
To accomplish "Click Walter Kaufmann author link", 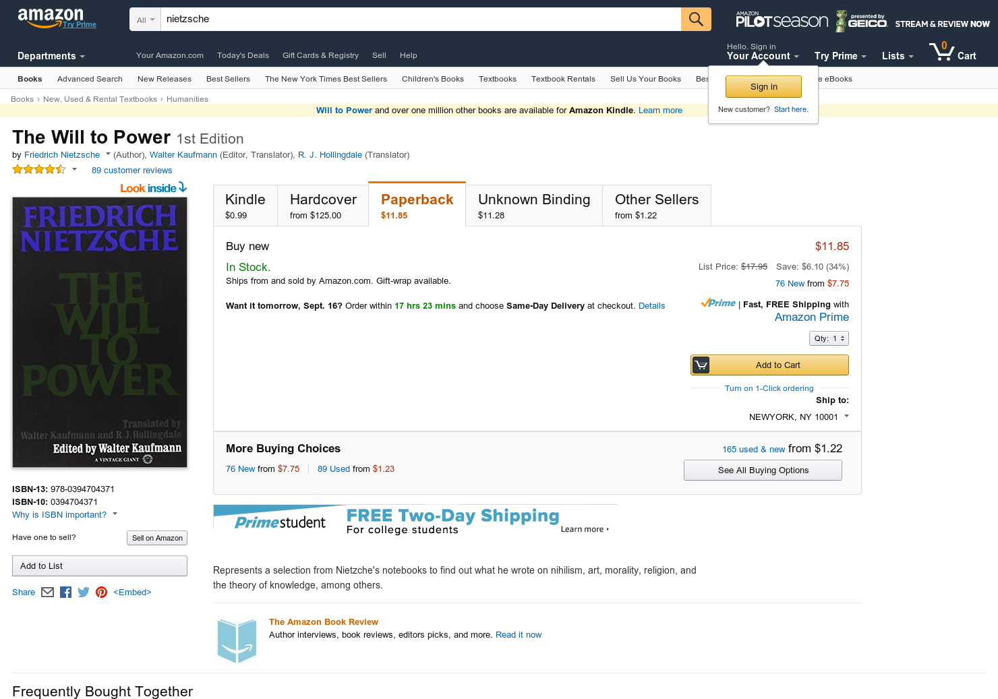I will tap(183, 155).
